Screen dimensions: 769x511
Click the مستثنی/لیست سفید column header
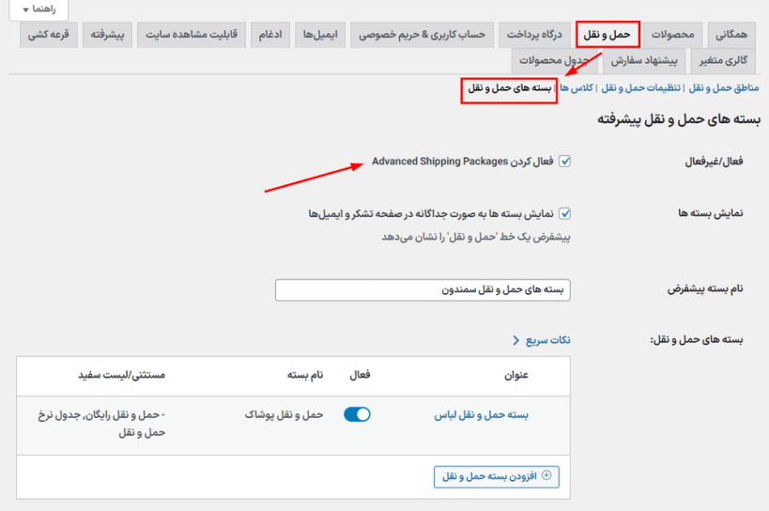[122, 376]
